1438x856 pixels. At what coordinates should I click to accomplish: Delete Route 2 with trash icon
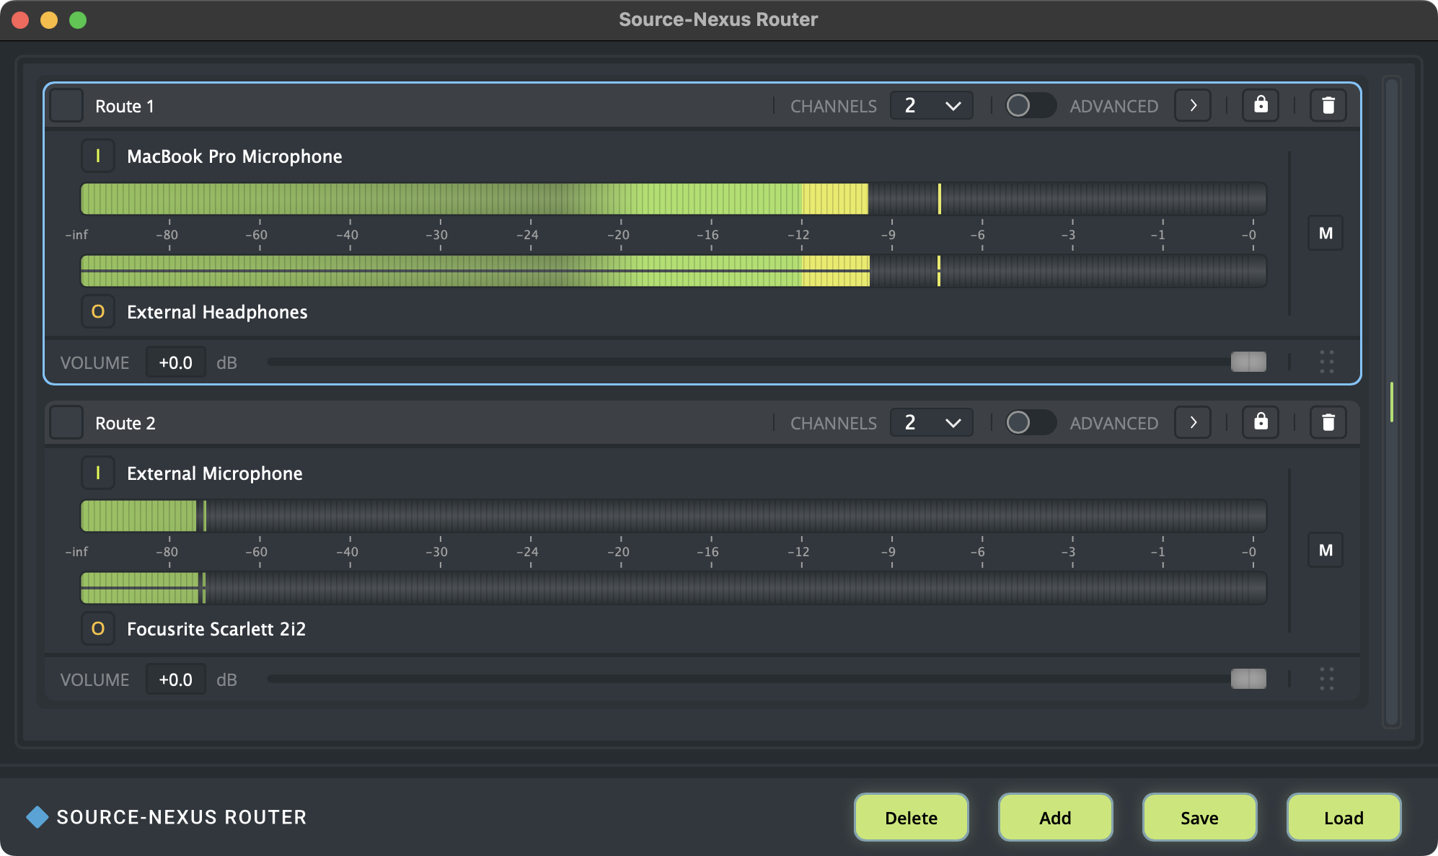click(x=1328, y=422)
